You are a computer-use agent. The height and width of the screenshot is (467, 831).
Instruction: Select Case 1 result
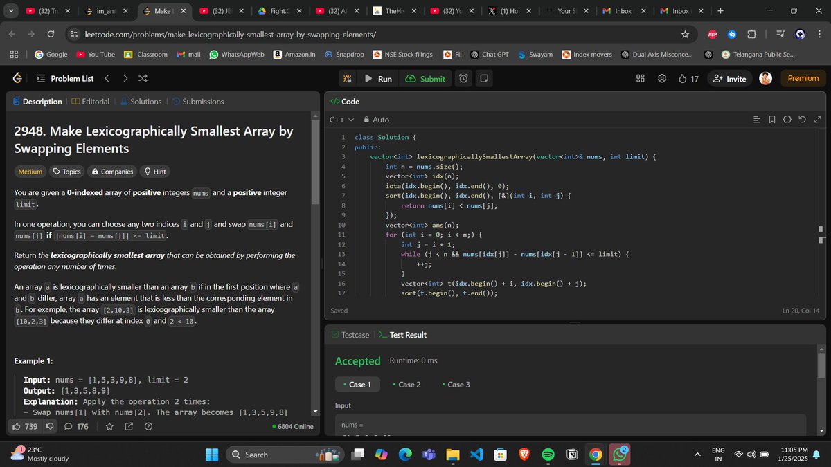[x=357, y=385]
